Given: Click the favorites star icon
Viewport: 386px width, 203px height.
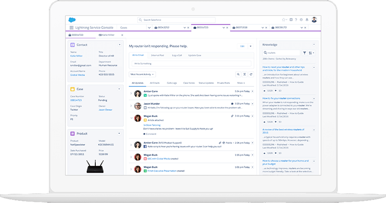Looking at the screenshot, I should [284, 20].
